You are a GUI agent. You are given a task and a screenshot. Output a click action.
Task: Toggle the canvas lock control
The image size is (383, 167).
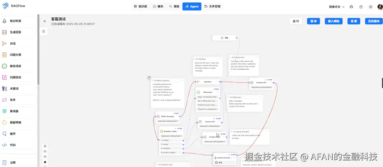click(45, 162)
